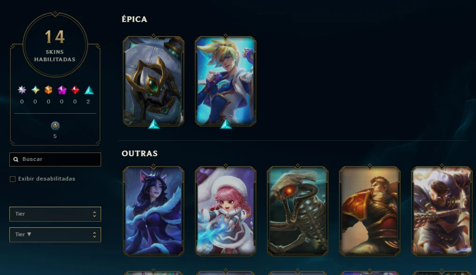Viewport: 476px width, 275px height.
Task: Open the staff-wielding fighter skin card
Action: (x=442, y=211)
